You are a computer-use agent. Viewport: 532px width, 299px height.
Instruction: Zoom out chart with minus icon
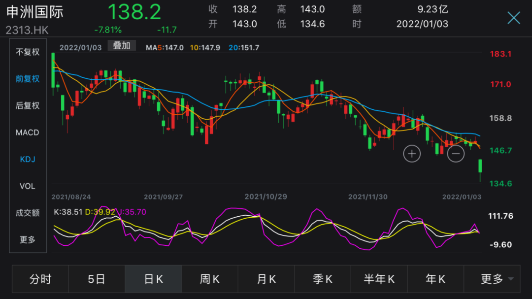(x=455, y=154)
